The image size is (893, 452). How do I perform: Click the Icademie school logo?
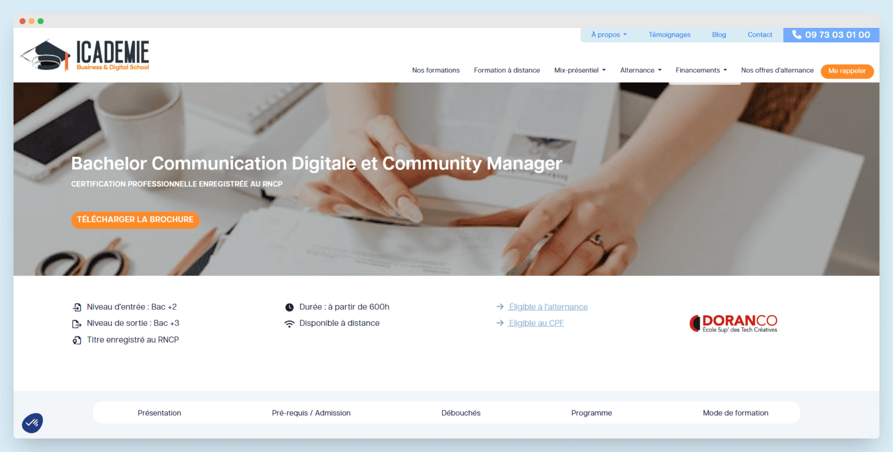point(84,55)
